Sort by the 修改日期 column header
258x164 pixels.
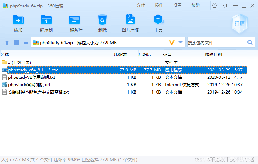[213, 54]
